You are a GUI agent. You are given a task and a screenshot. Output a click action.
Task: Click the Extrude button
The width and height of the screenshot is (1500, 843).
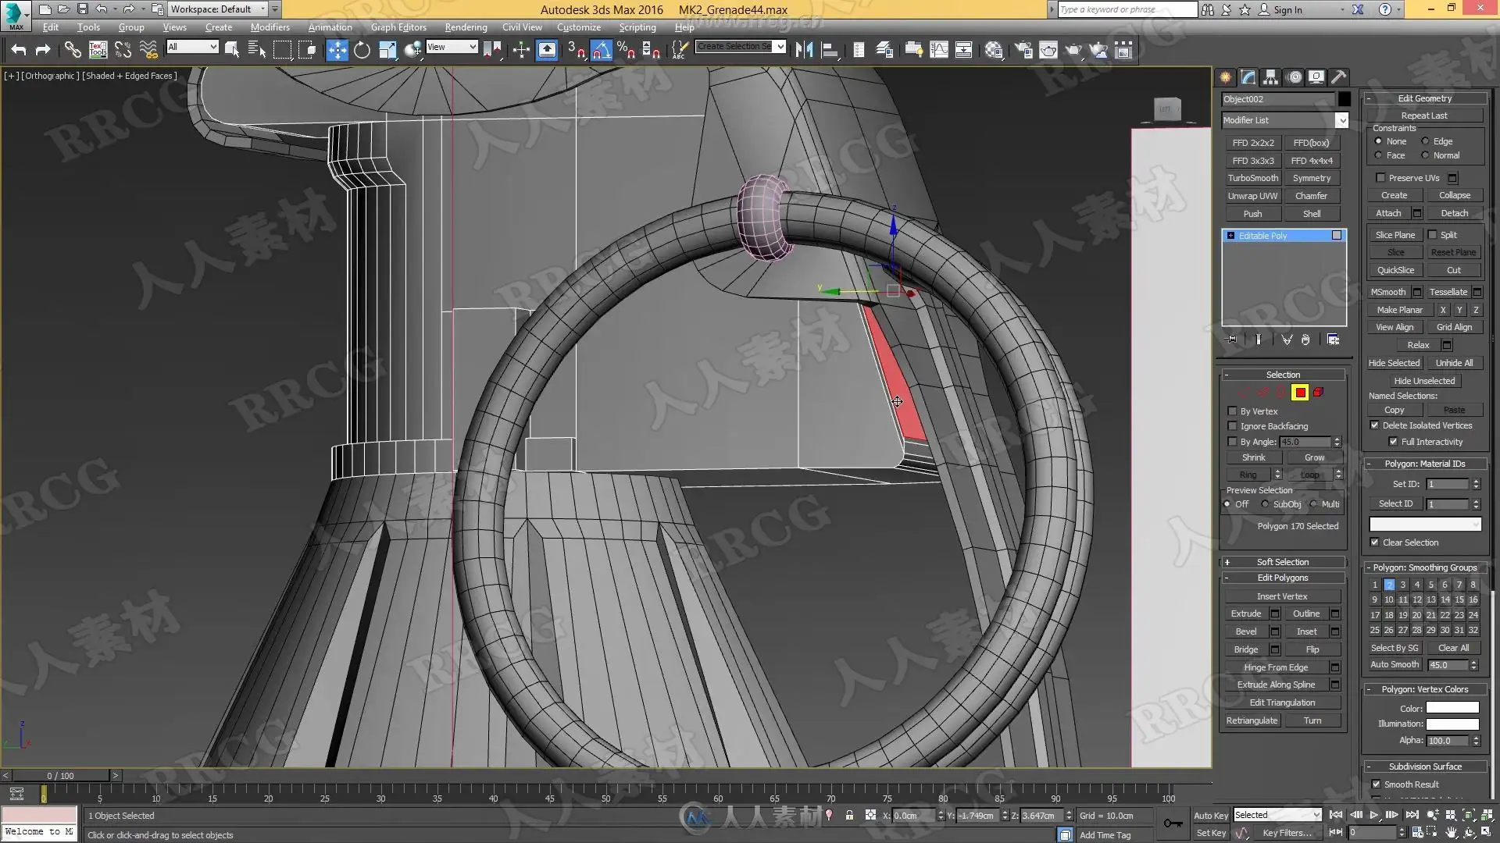pyautogui.click(x=1245, y=614)
